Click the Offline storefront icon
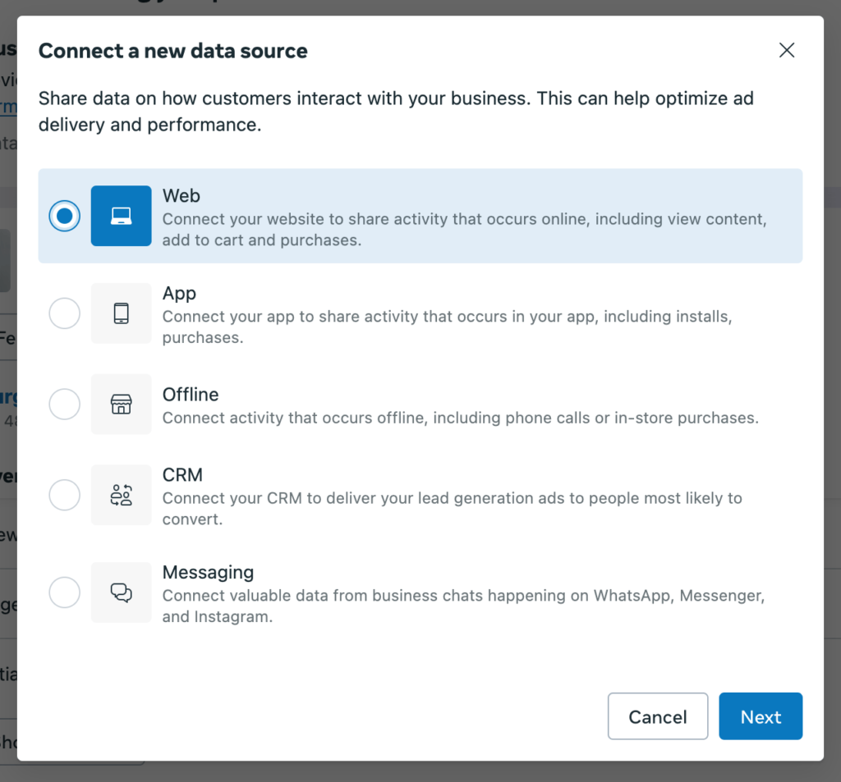Viewport: 841px width, 782px height. 122,405
